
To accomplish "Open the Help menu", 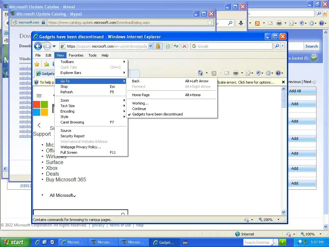I will pyautogui.click(x=105, y=55).
